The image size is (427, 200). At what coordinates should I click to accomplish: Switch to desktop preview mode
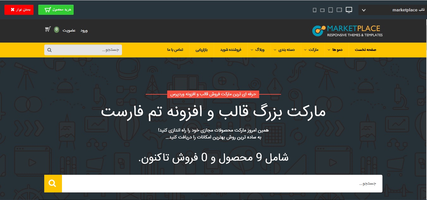(349, 10)
